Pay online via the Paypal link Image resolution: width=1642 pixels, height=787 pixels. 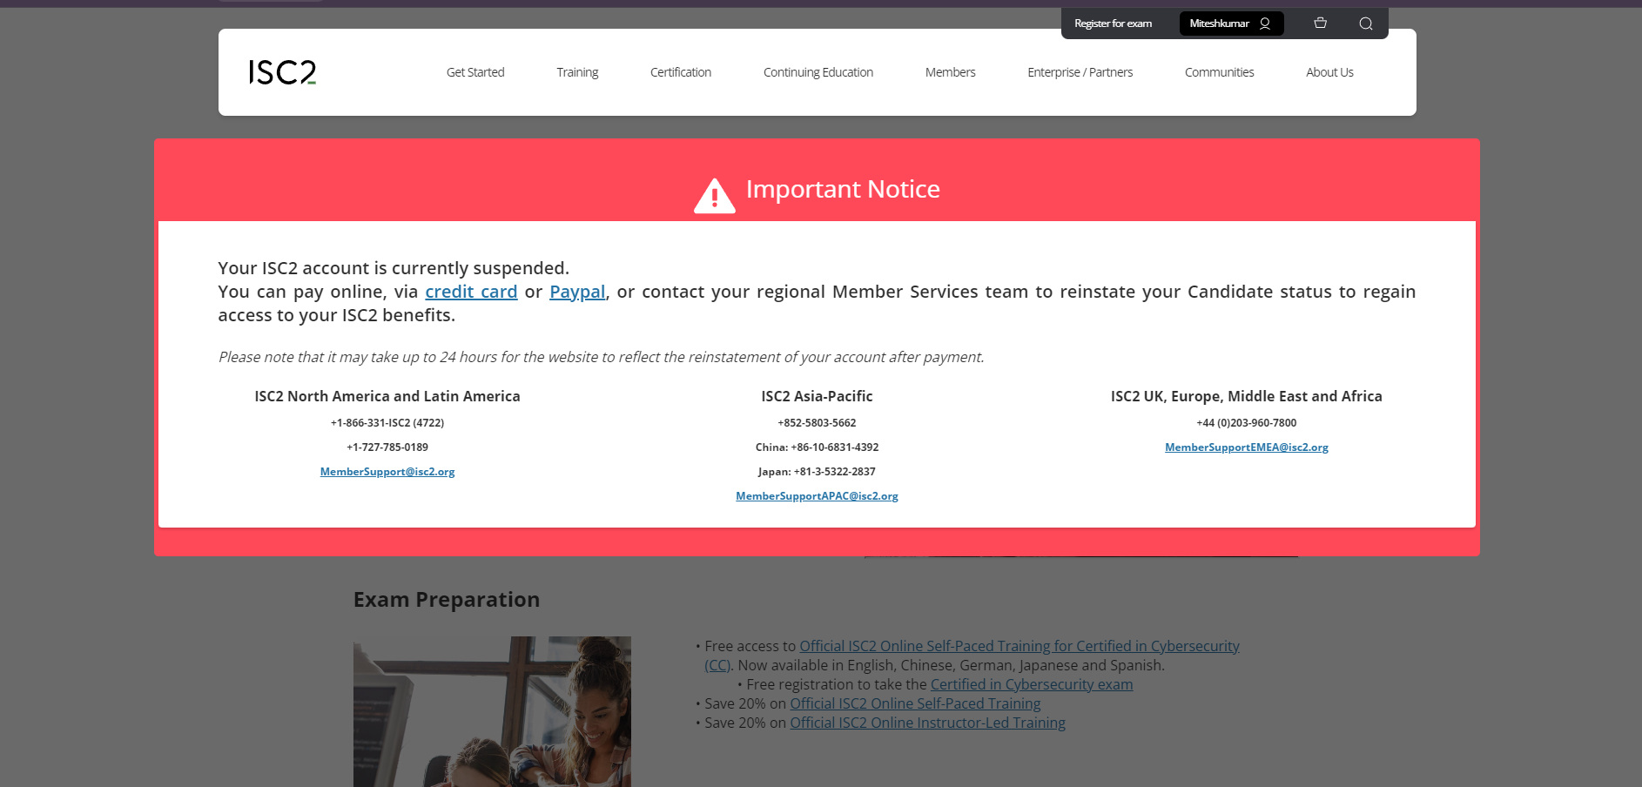click(x=576, y=292)
